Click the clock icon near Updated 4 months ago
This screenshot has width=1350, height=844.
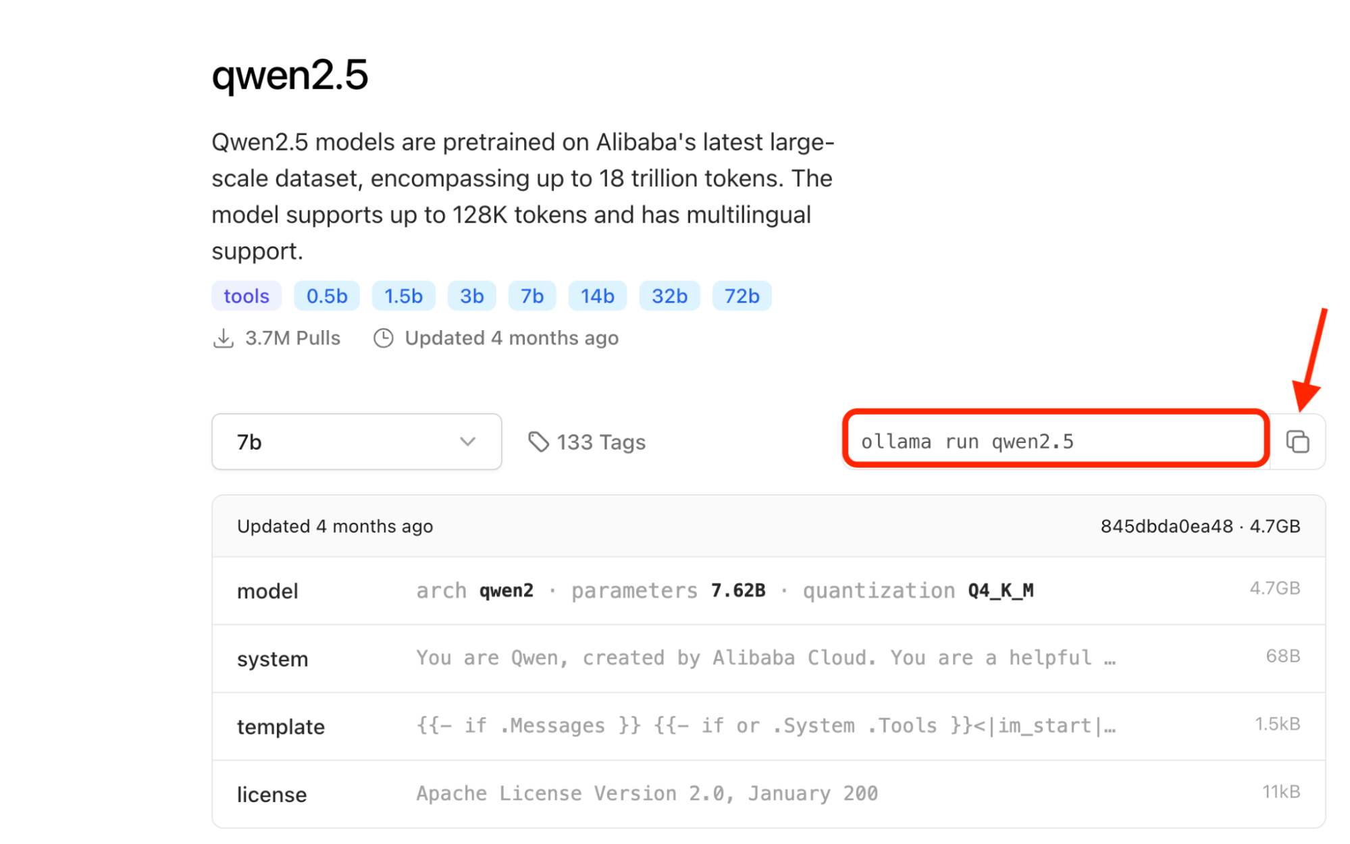[x=384, y=338]
